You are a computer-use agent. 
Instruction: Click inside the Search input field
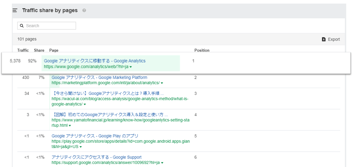47,25
